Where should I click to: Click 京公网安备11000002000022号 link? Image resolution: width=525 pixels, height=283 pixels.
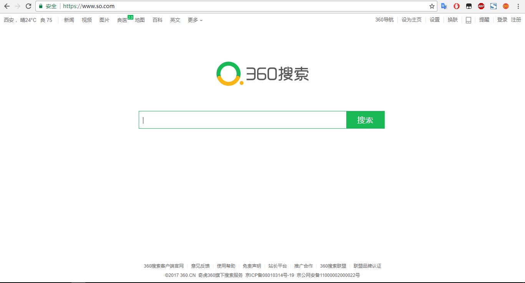coord(328,275)
